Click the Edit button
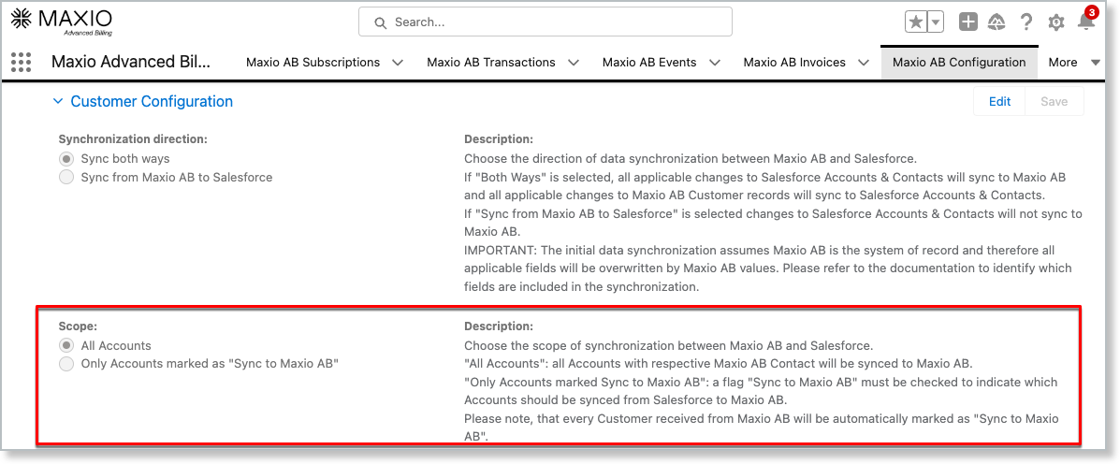 coord(999,102)
